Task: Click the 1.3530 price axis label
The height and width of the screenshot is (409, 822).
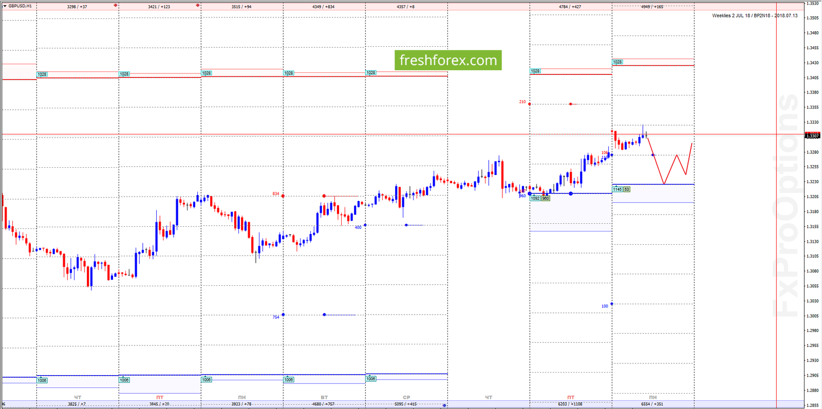Action: click(x=812, y=3)
